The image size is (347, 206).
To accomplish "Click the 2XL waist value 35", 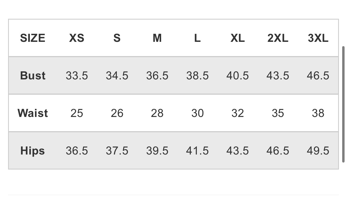I will tap(278, 113).
